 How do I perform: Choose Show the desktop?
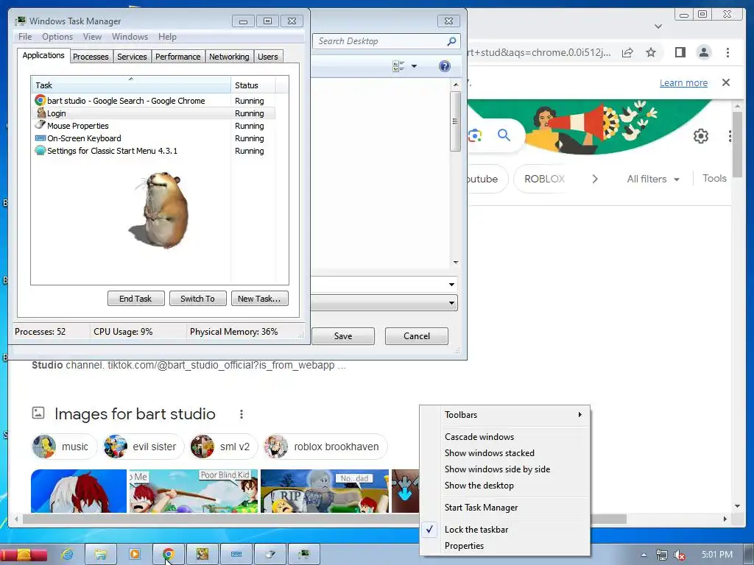click(x=505, y=486)
